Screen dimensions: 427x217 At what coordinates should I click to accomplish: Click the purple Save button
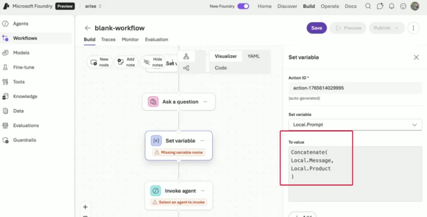point(316,28)
